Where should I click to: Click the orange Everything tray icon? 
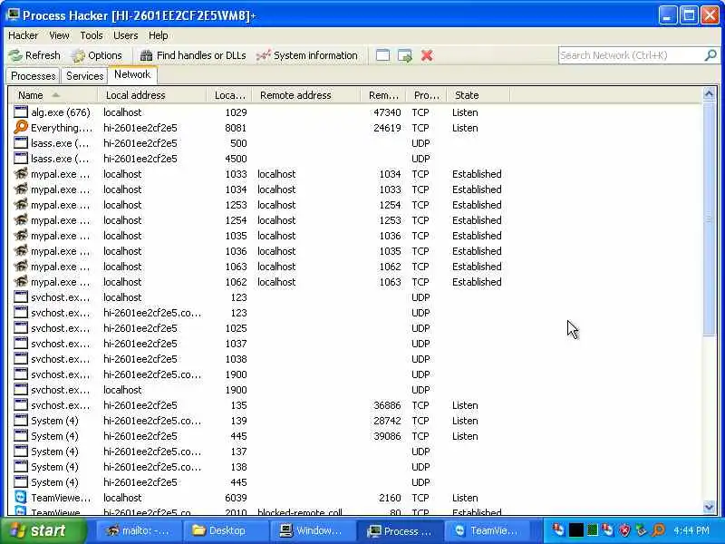tap(658, 530)
